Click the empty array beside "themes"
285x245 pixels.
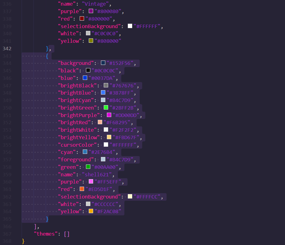(x=67, y=233)
